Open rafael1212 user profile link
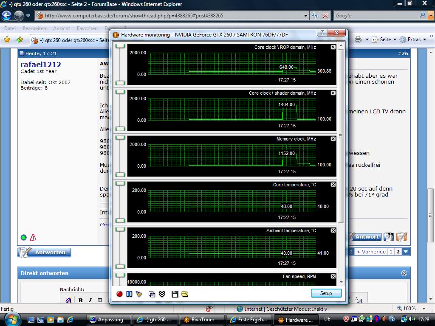Screen dimensions: 435x326 41,65
